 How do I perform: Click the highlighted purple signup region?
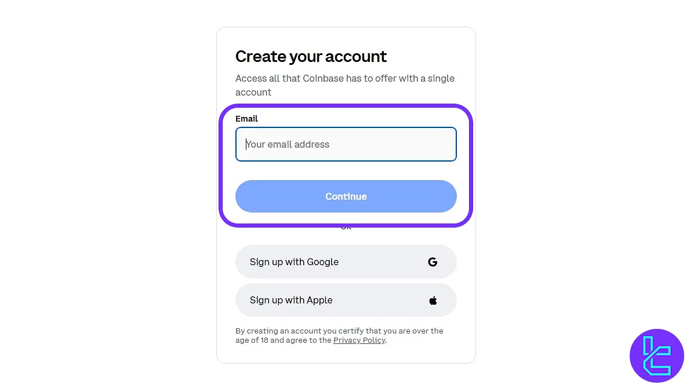click(346, 166)
